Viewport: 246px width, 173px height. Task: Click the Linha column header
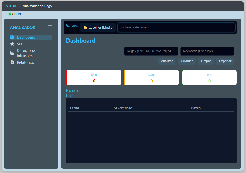click(x=74, y=108)
